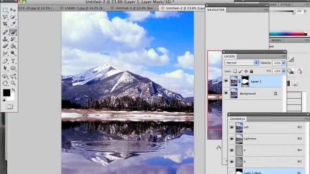Select the Hand tool
This screenshot has height=174, width=310.
pos(5,83)
